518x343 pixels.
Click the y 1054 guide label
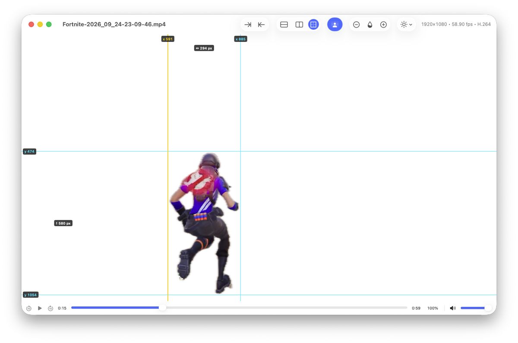(31, 295)
